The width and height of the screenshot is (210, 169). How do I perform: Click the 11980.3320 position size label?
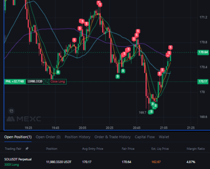pyautogui.click(x=35, y=81)
